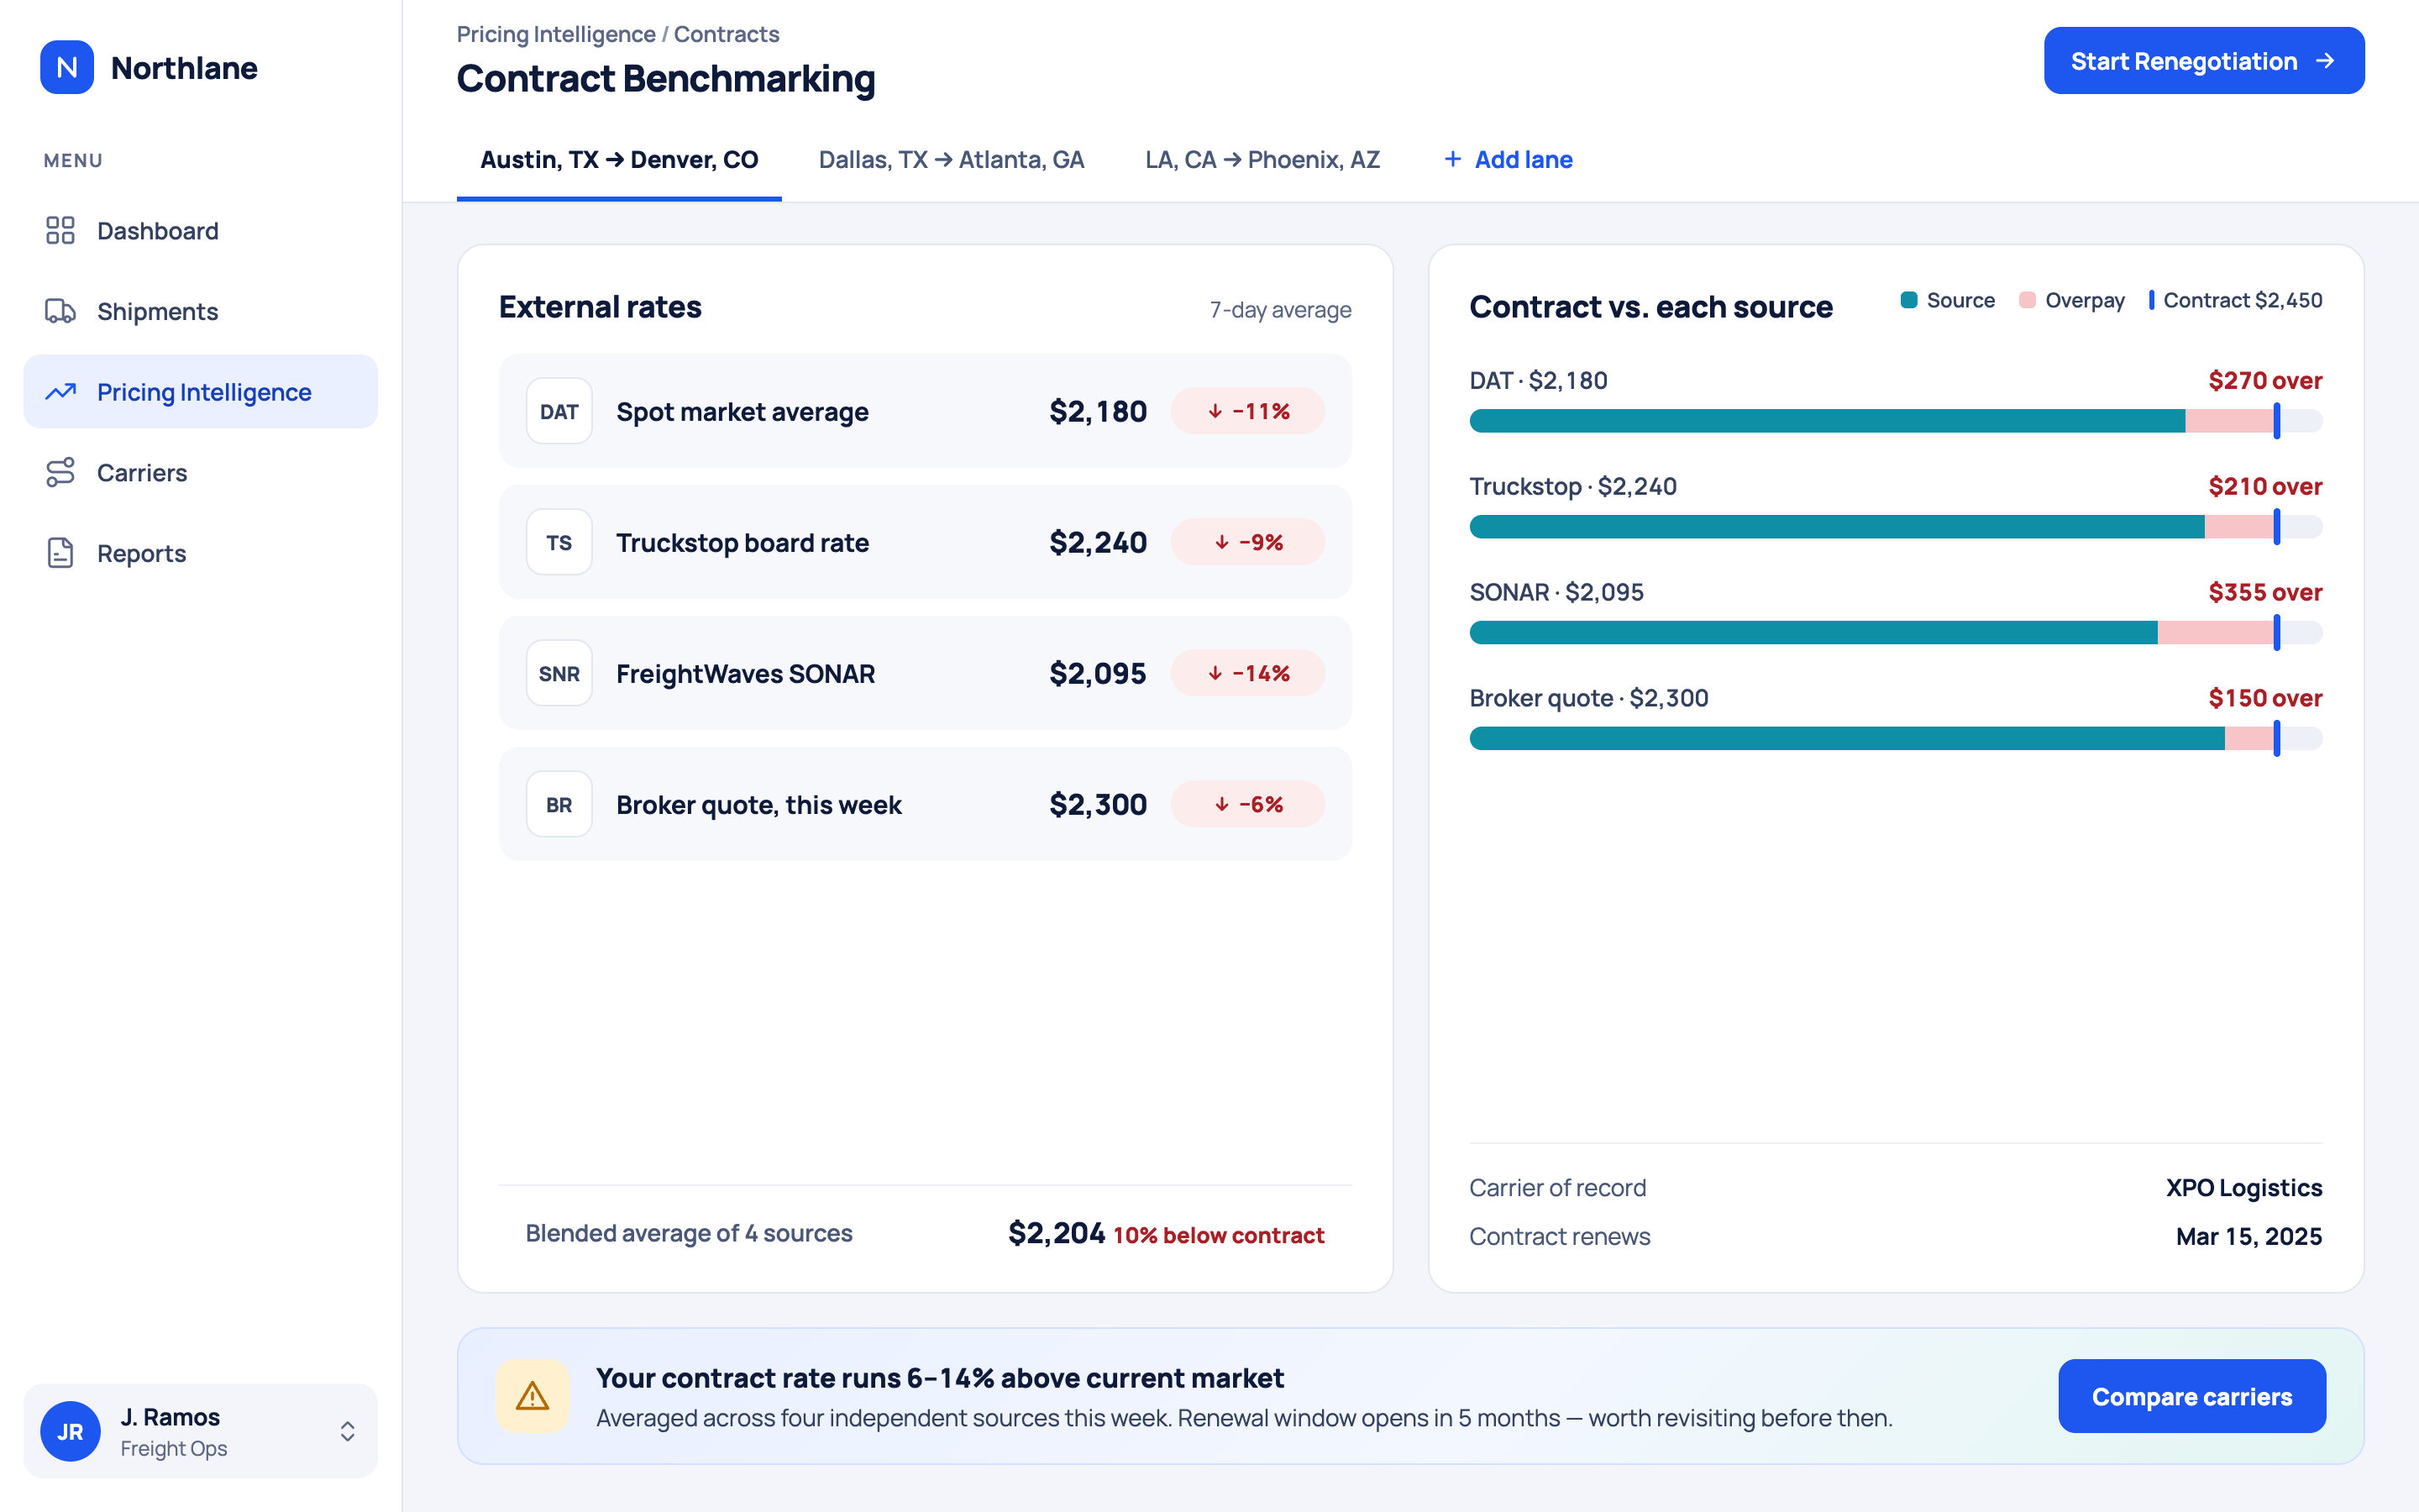
Task: Click the pink Overpay legend swatch
Action: 2027,300
